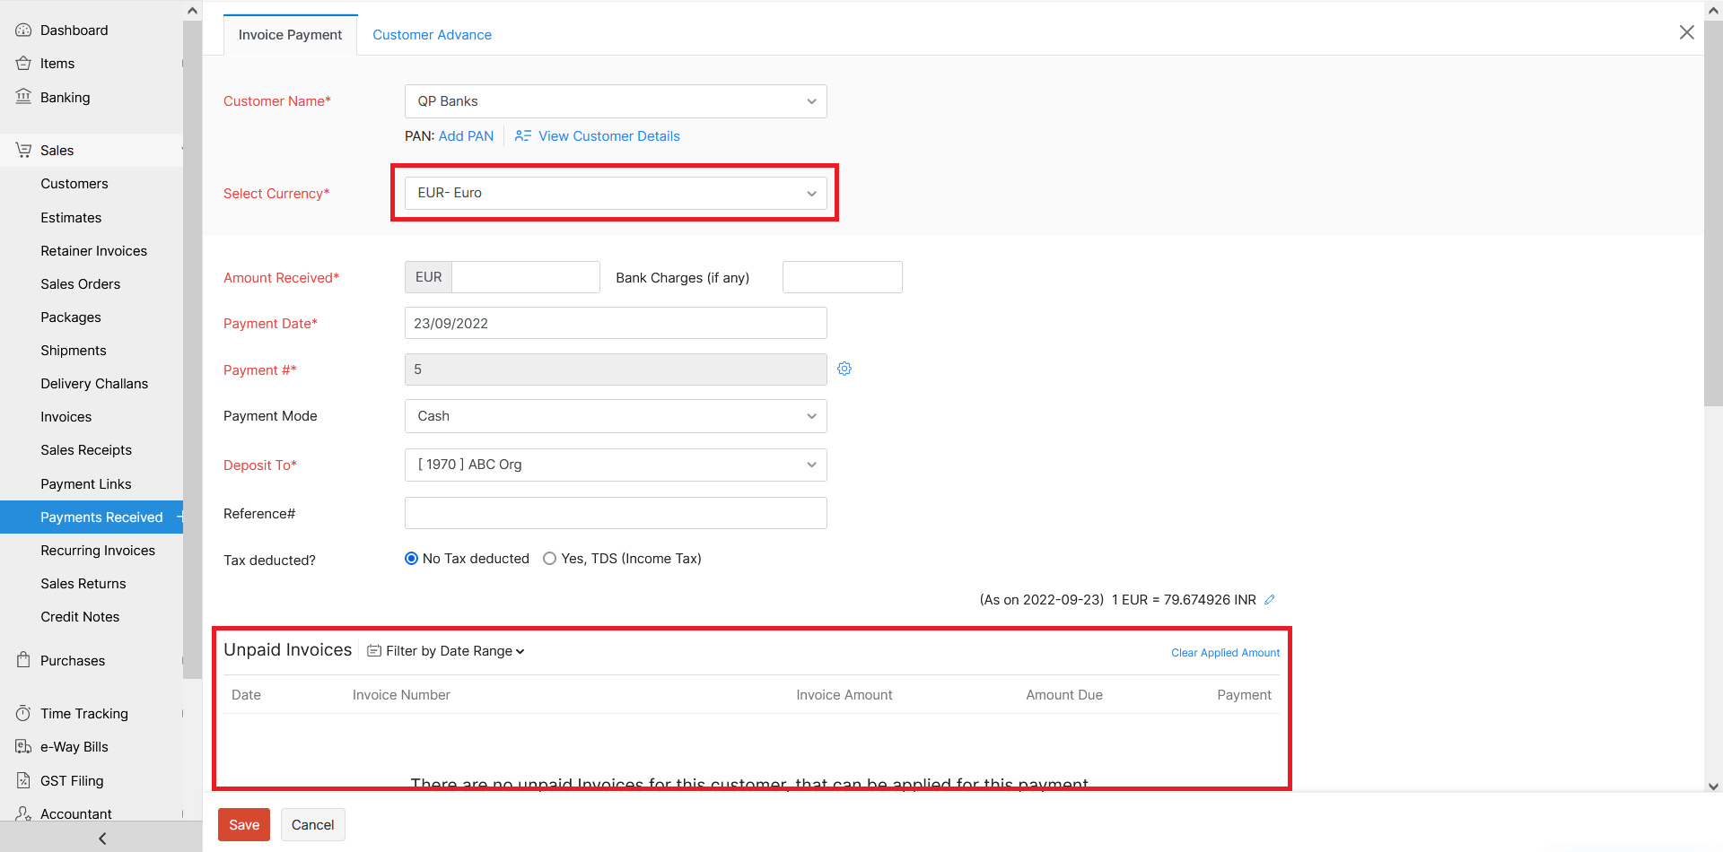Screen dimensions: 1723x852
Task: Navigate to Purchases via its sidebar icon
Action: tap(22, 660)
